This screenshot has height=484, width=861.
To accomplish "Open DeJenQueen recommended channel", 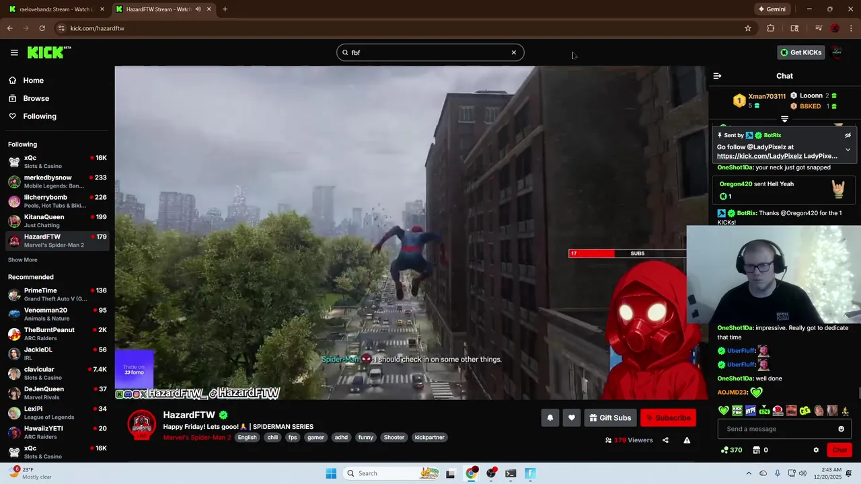I will 57,393.
